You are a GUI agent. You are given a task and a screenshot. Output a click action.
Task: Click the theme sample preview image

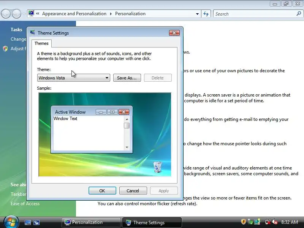[105, 135]
